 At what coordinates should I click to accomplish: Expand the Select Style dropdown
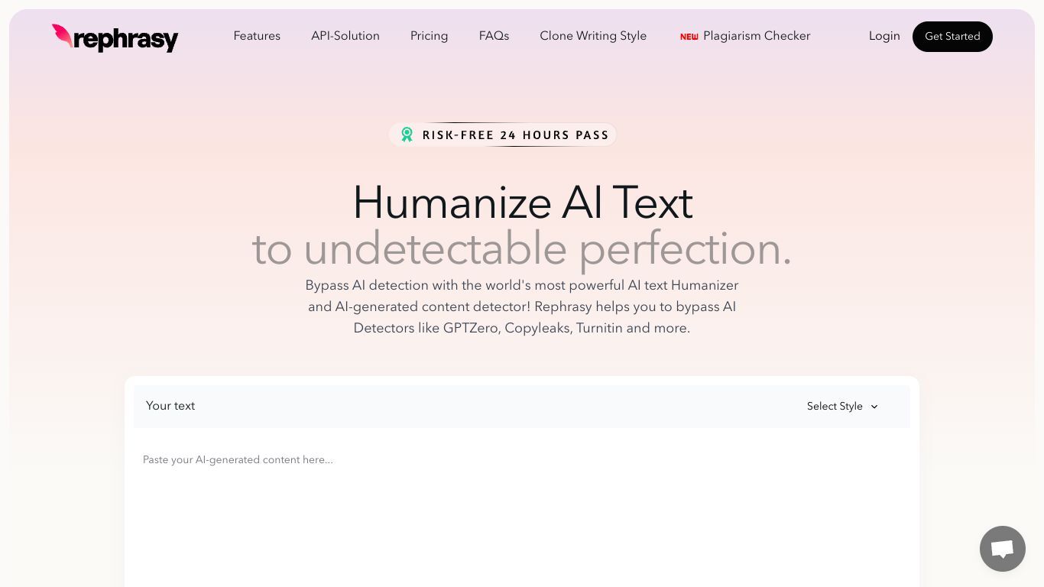click(842, 407)
